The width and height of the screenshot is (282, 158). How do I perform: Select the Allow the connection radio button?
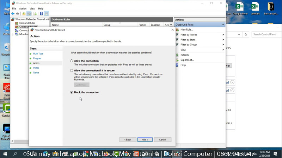[72, 61]
